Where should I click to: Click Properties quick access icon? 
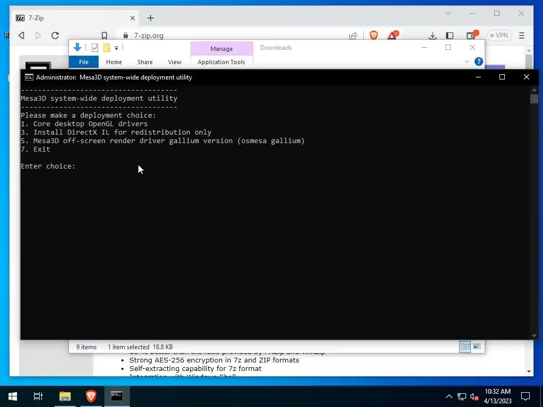tap(94, 48)
